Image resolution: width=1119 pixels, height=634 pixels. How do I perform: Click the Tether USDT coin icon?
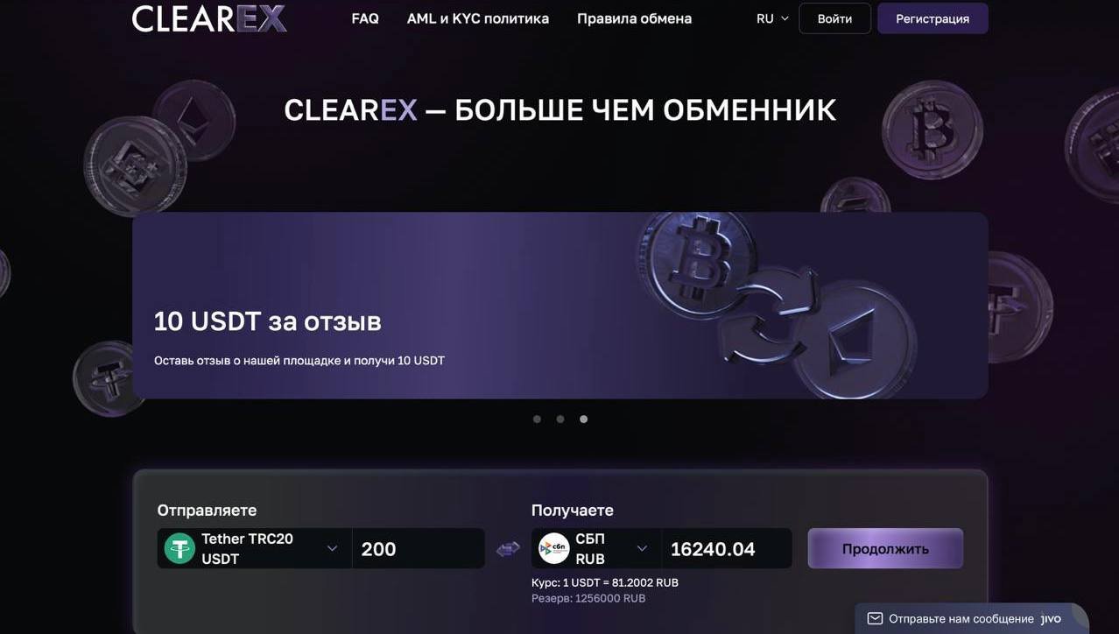pos(180,549)
